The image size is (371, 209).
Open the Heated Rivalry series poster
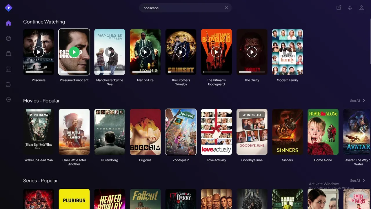[x=110, y=199]
